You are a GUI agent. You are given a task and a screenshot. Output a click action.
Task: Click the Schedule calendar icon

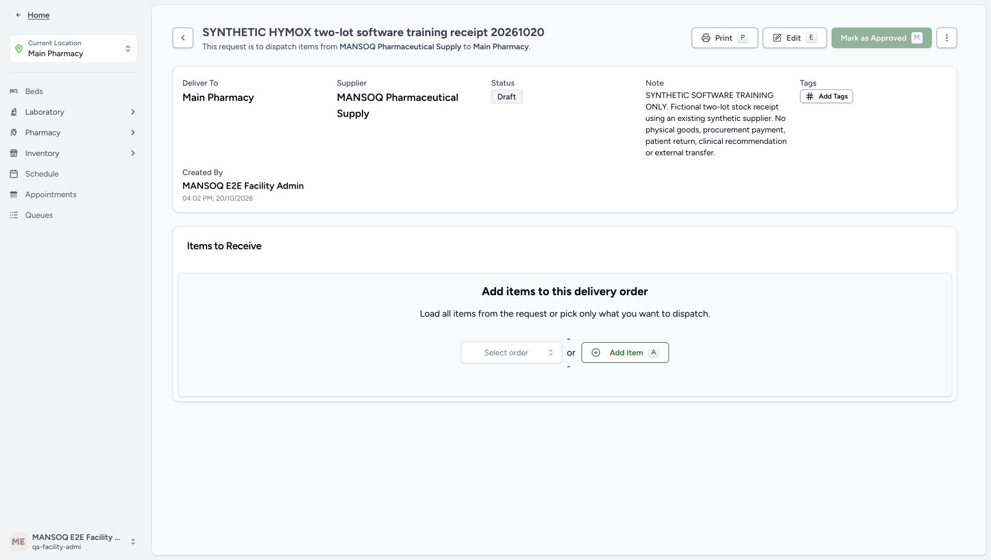click(x=14, y=174)
